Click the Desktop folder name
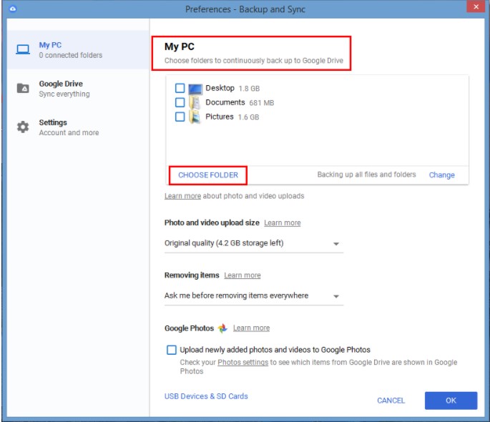 point(220,88)
